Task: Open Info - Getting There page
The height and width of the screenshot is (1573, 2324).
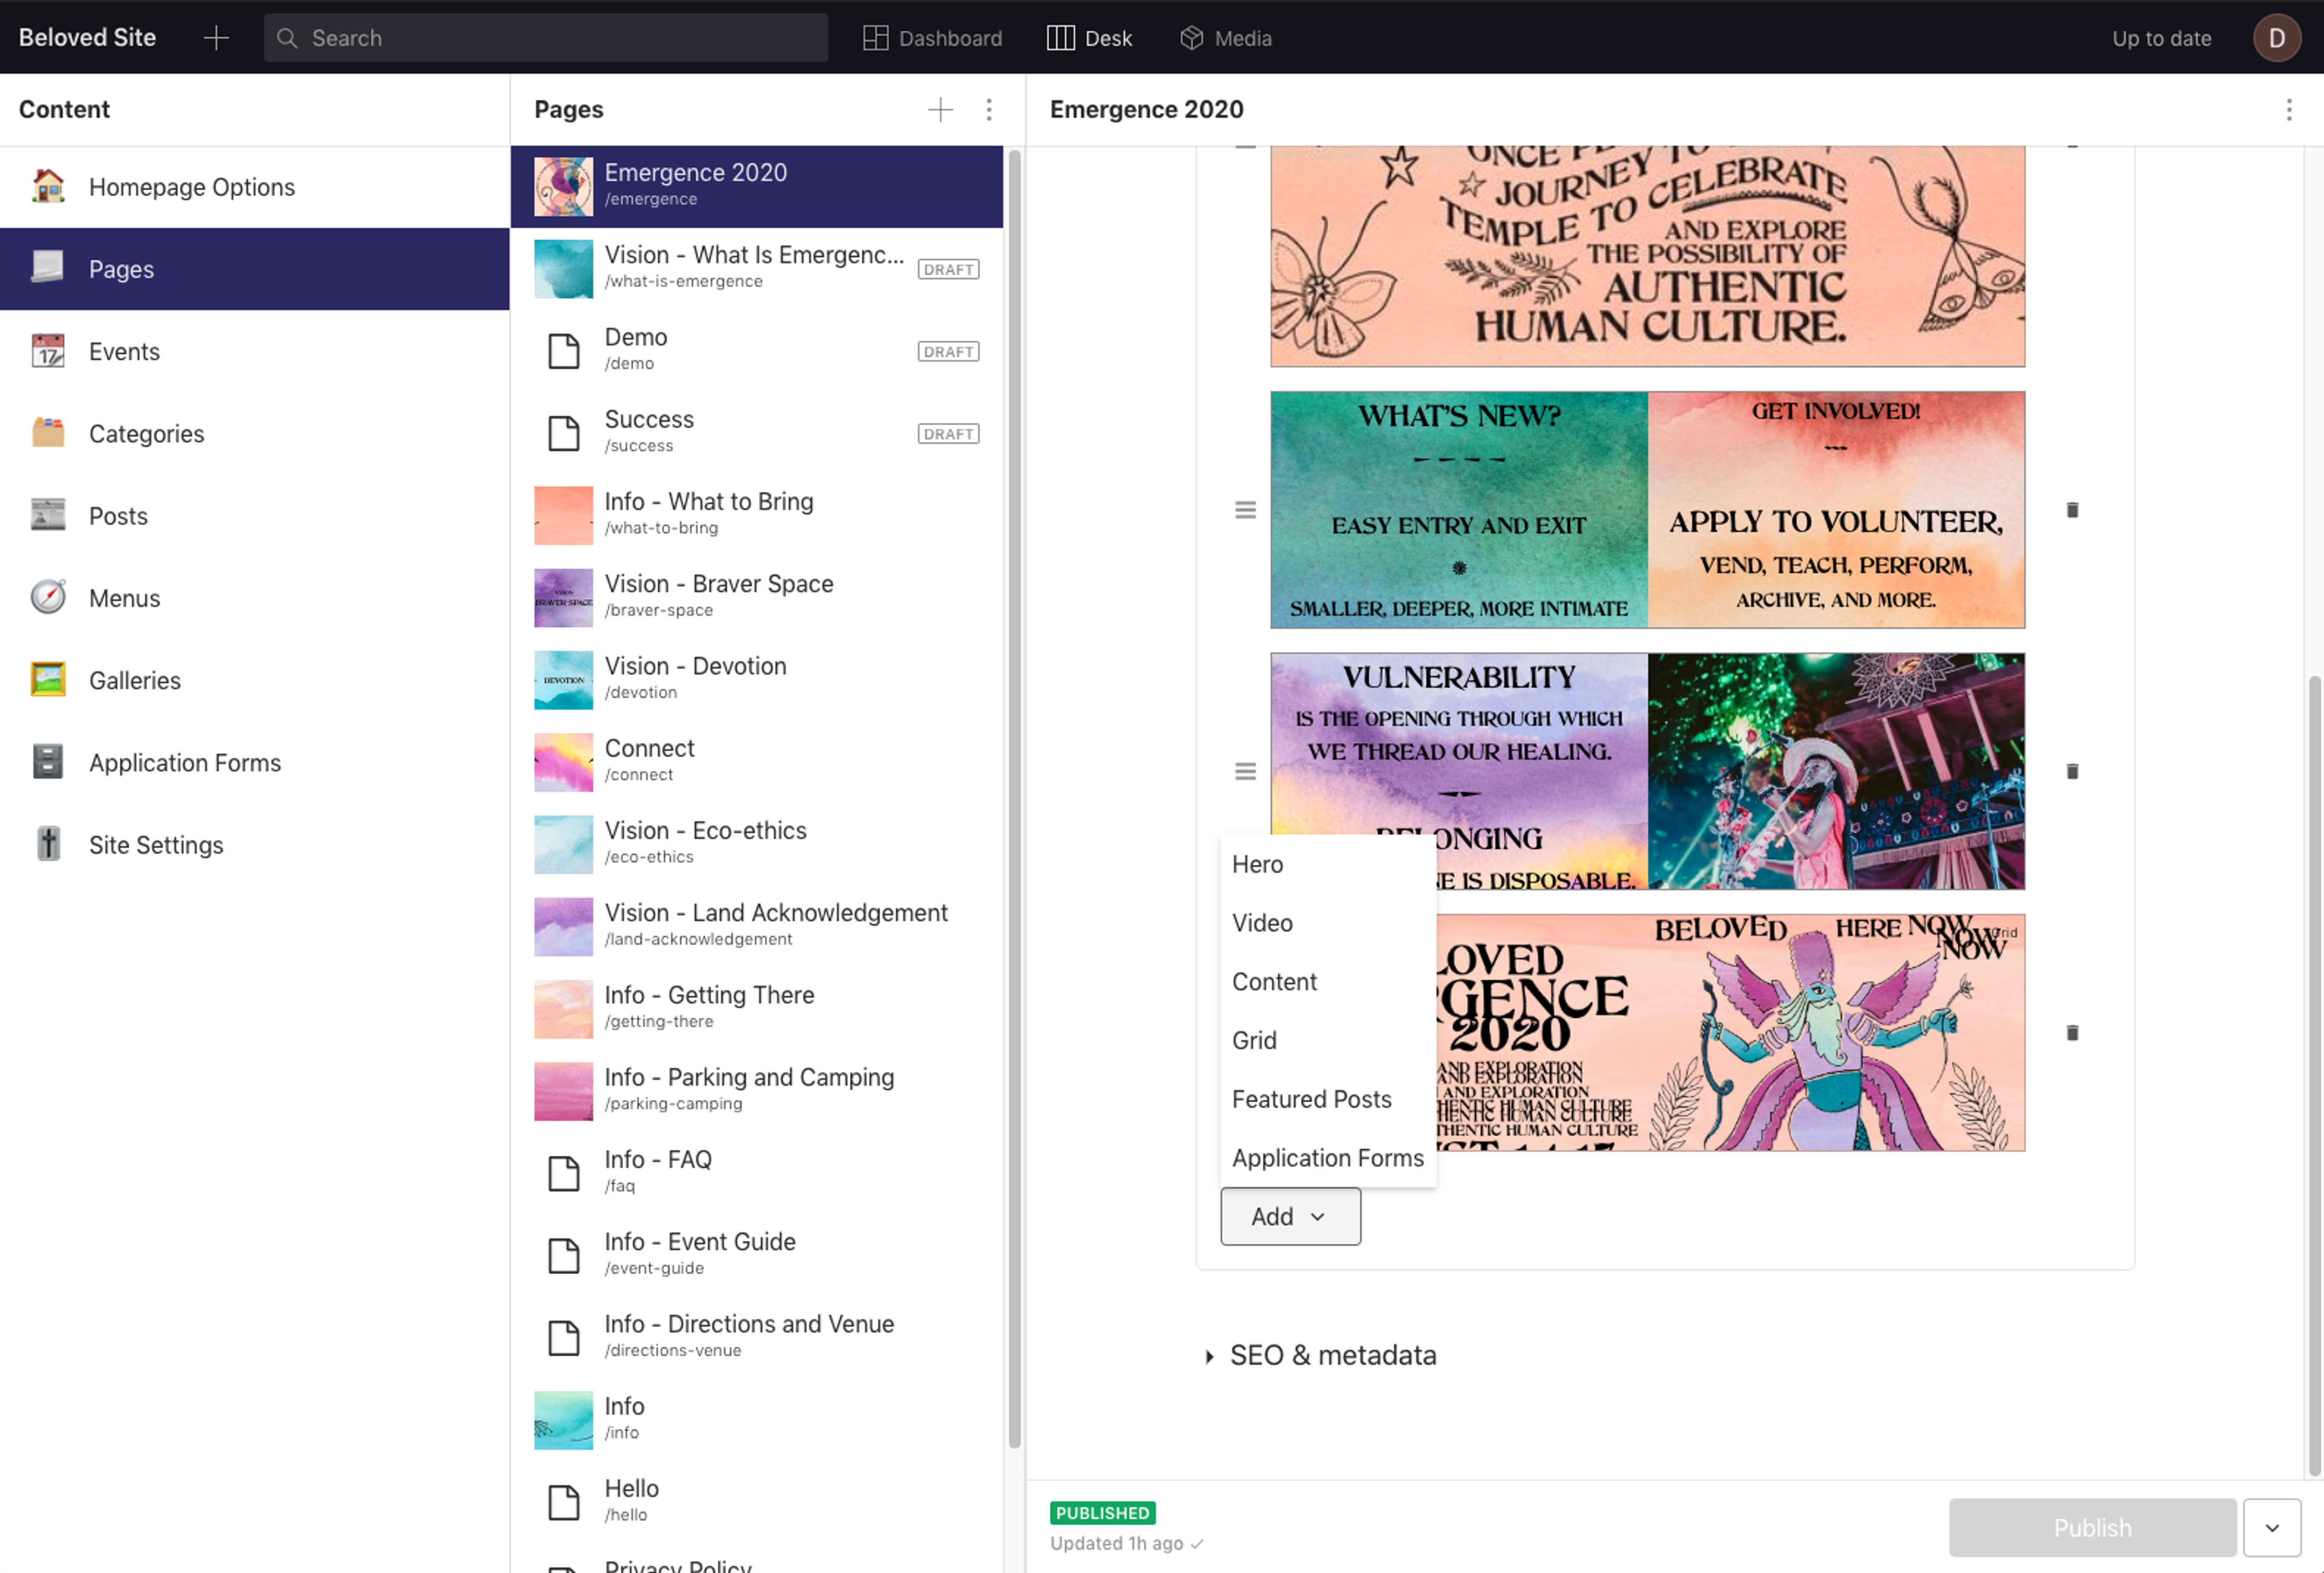Action: [x=756, y=1009]
